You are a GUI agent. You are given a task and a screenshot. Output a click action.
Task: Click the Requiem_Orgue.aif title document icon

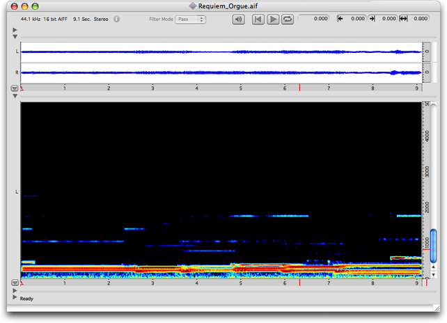point(193,6)
